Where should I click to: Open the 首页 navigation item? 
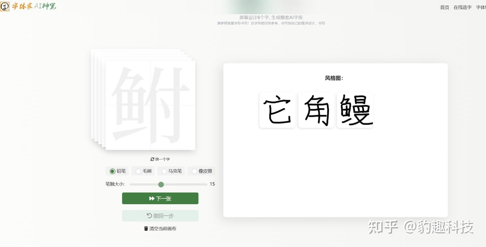pyautogui.click(x=444, y=7)
